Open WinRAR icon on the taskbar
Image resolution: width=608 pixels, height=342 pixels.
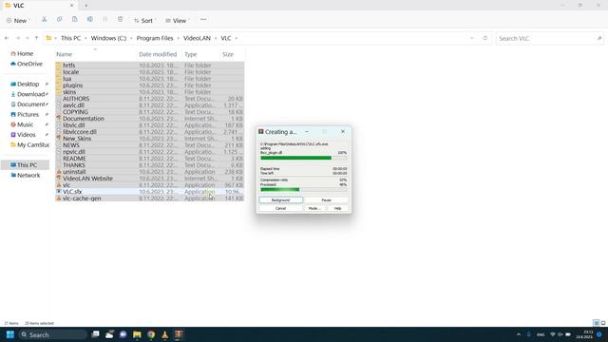[179, 334]
